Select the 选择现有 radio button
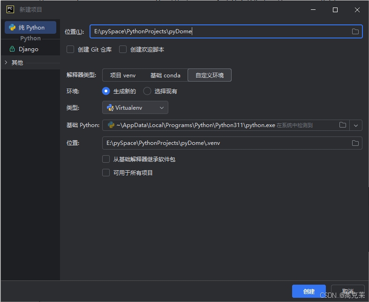Image resolution: width=369 pixels, height=302 pixels. [x=147, y=91]
